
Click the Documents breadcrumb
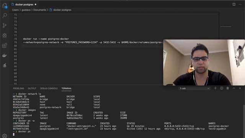[x=40, y=10]
